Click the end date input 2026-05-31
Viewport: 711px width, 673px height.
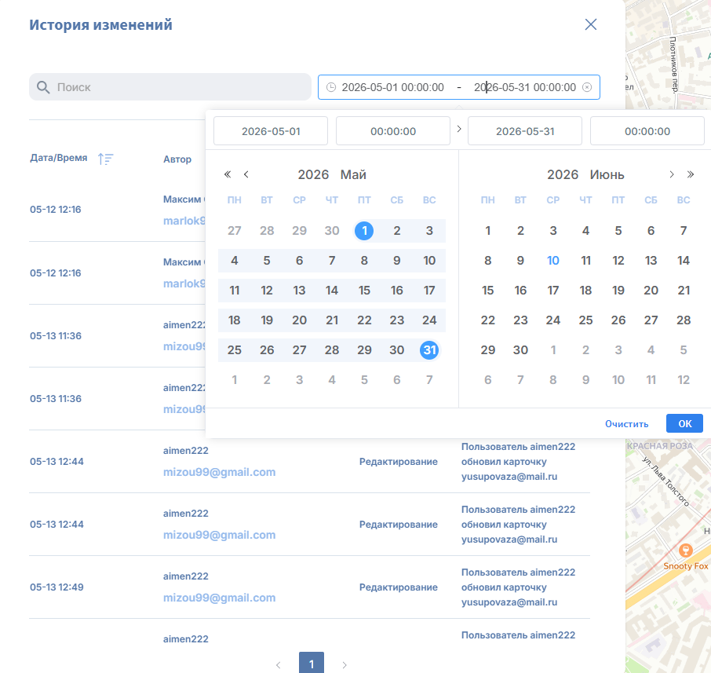point(525,131)
